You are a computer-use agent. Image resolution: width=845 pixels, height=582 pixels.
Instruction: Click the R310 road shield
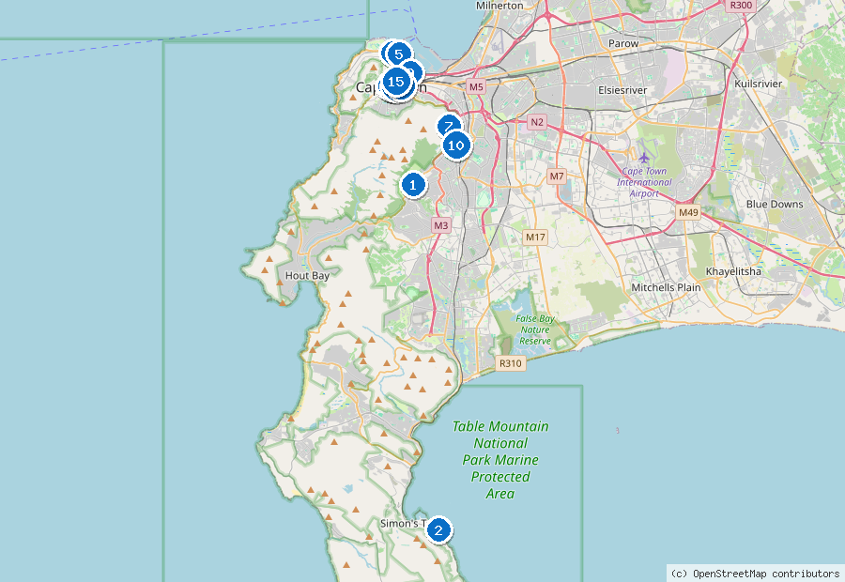(511, 363)
